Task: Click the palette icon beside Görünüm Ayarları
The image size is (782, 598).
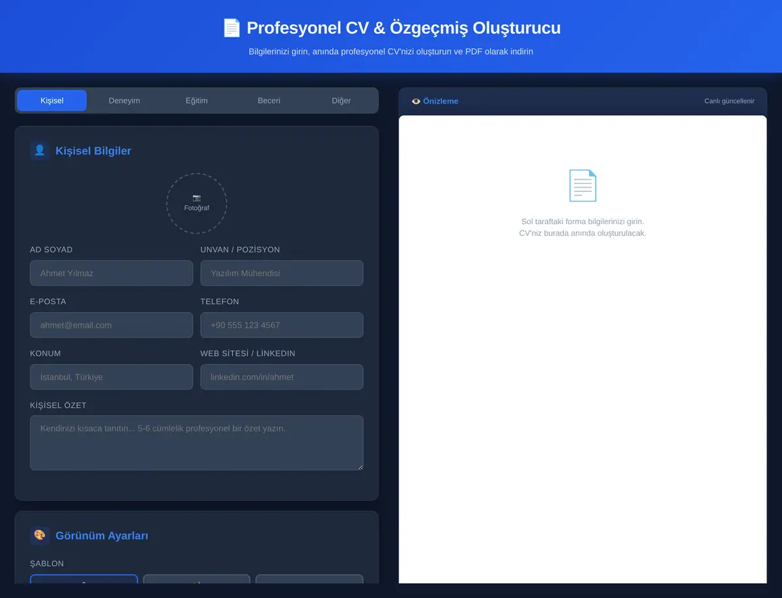Action: 40,535
